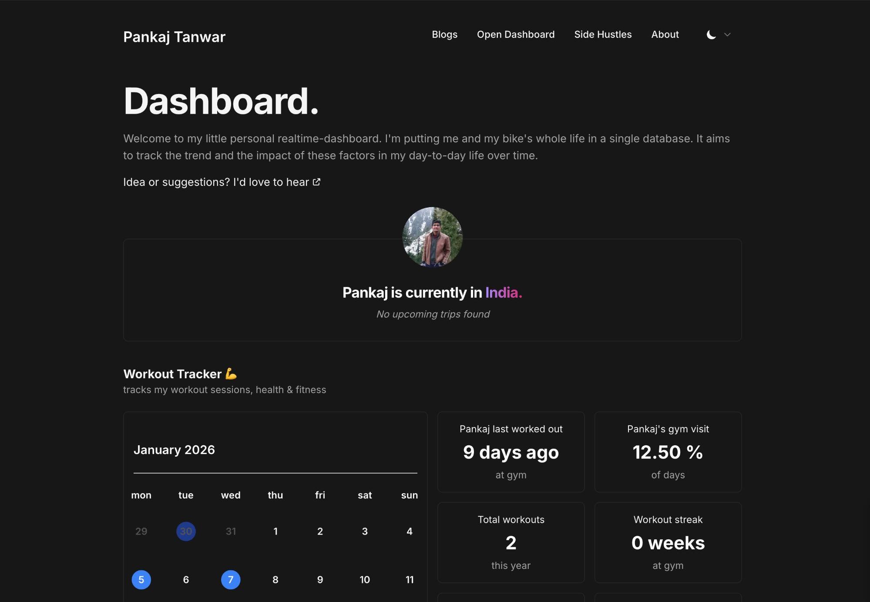Click the flexed biceps emoji icon

pos(231,374)
